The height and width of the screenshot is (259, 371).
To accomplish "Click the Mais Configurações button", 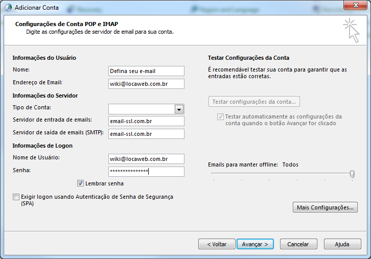I will point(324,207).
